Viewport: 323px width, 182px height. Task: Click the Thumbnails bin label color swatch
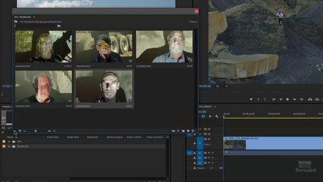pos(4,146)
